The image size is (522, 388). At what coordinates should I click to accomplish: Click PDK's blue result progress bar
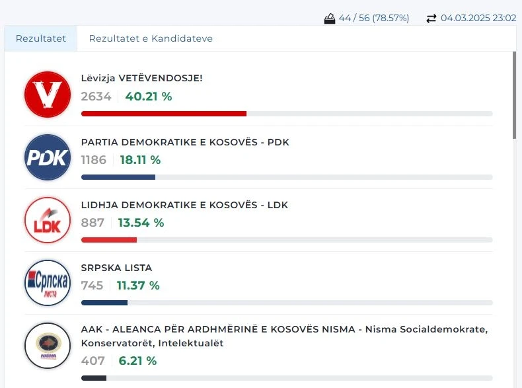118,177
